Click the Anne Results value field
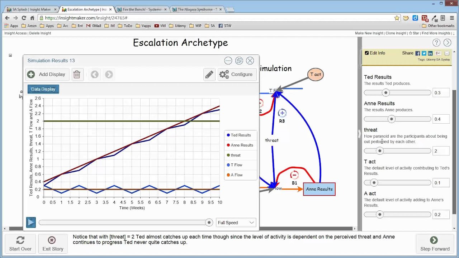This screenshot has width=459, height=258. coord(441,119)
